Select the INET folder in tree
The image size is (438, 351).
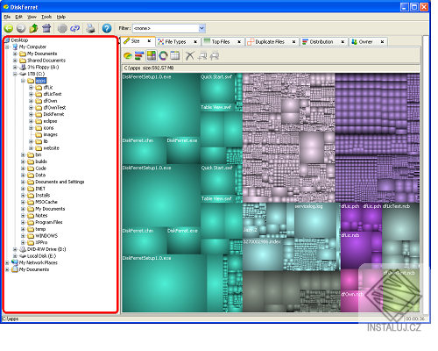pyautogui.click(x=40, y=189)
